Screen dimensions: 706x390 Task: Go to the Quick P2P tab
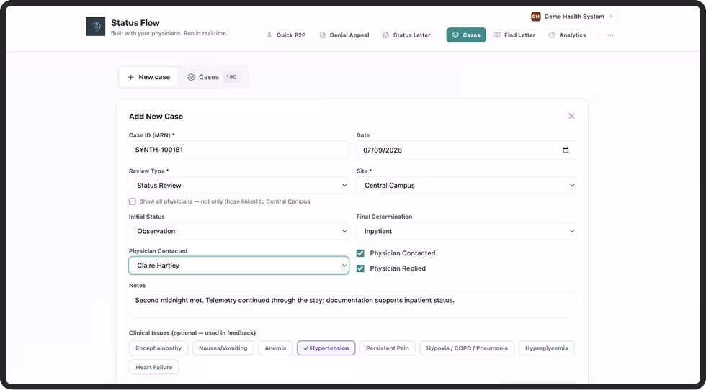point(286,35)
